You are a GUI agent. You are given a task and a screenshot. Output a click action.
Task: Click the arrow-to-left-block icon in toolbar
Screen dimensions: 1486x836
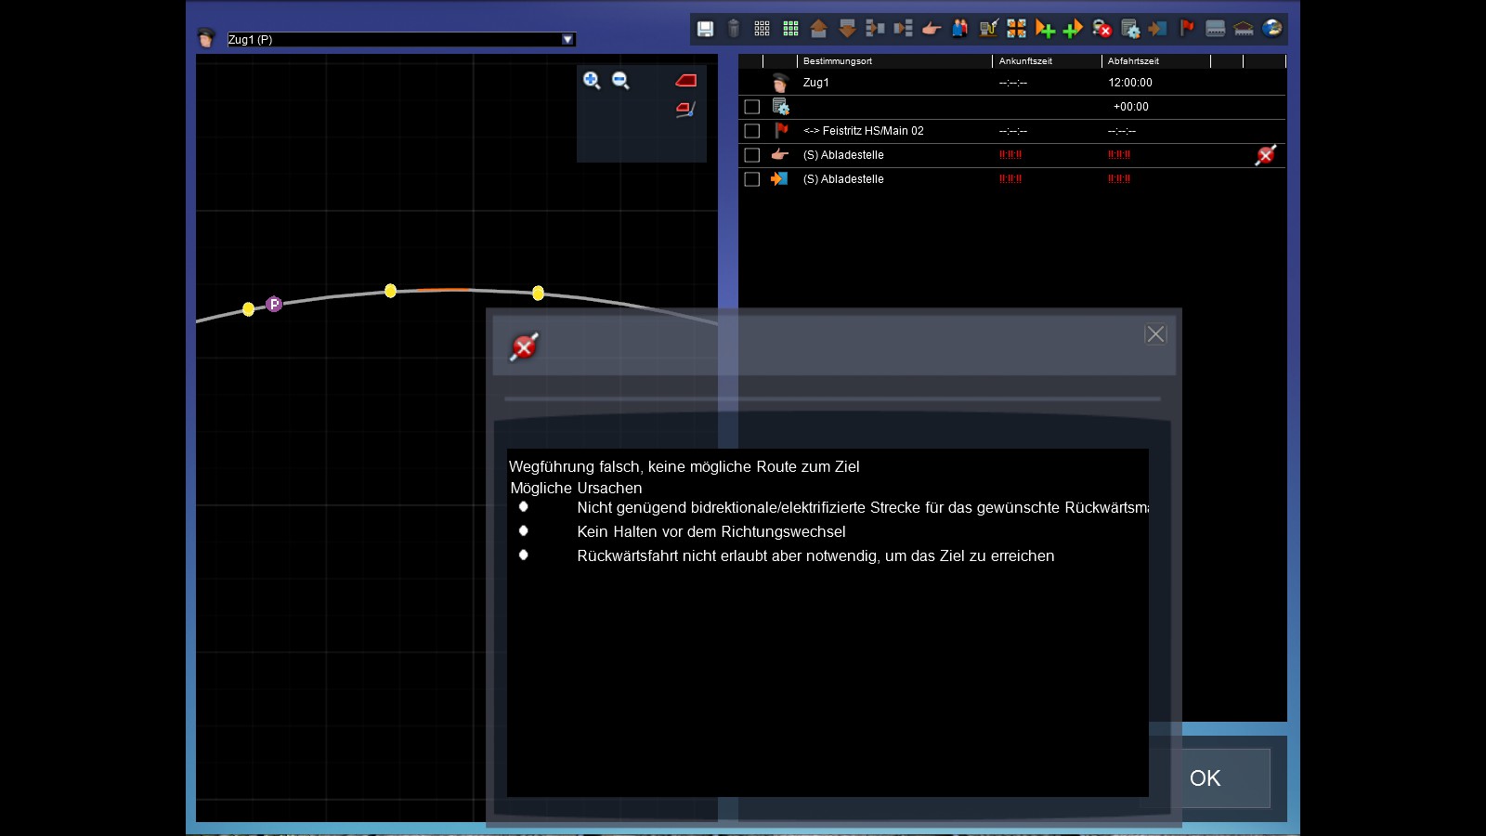(875, 29)
